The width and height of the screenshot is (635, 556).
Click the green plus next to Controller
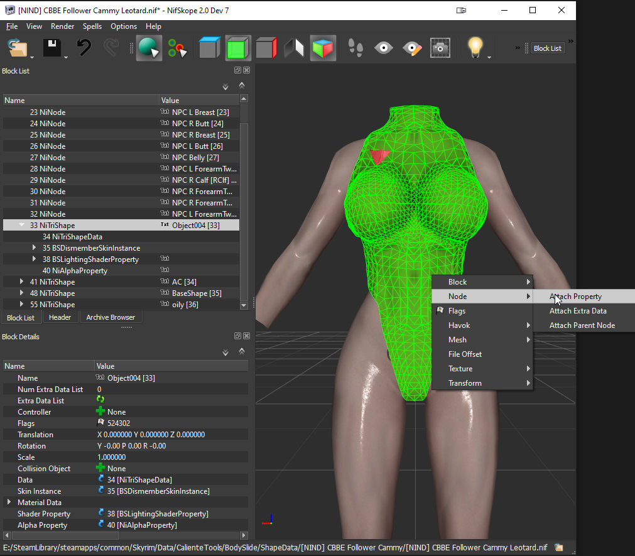coord(100,412)
